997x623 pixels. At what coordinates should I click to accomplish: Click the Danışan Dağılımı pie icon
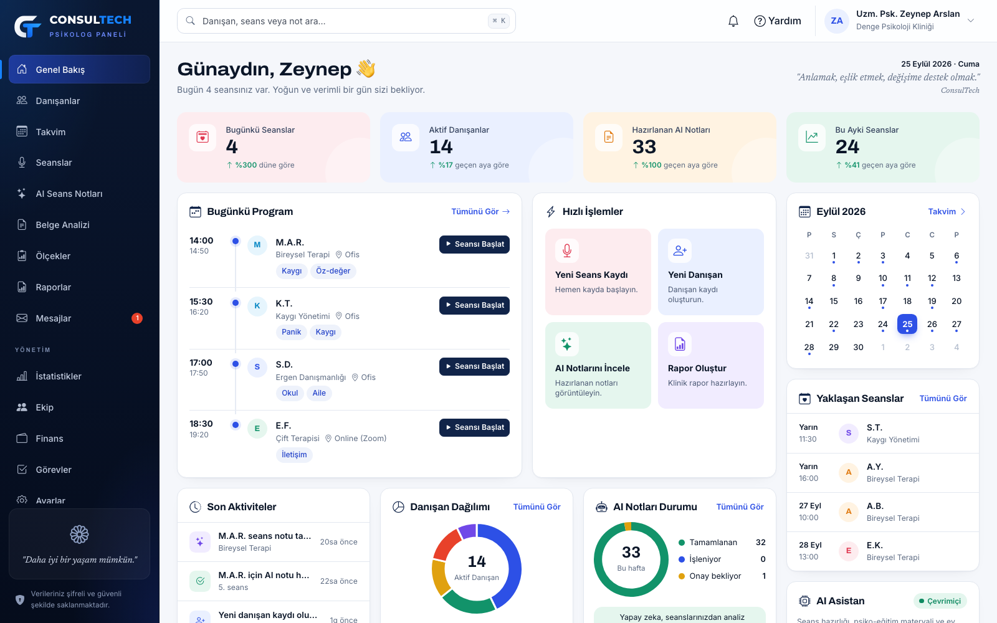pyautogui.click(x=399, y=507)
